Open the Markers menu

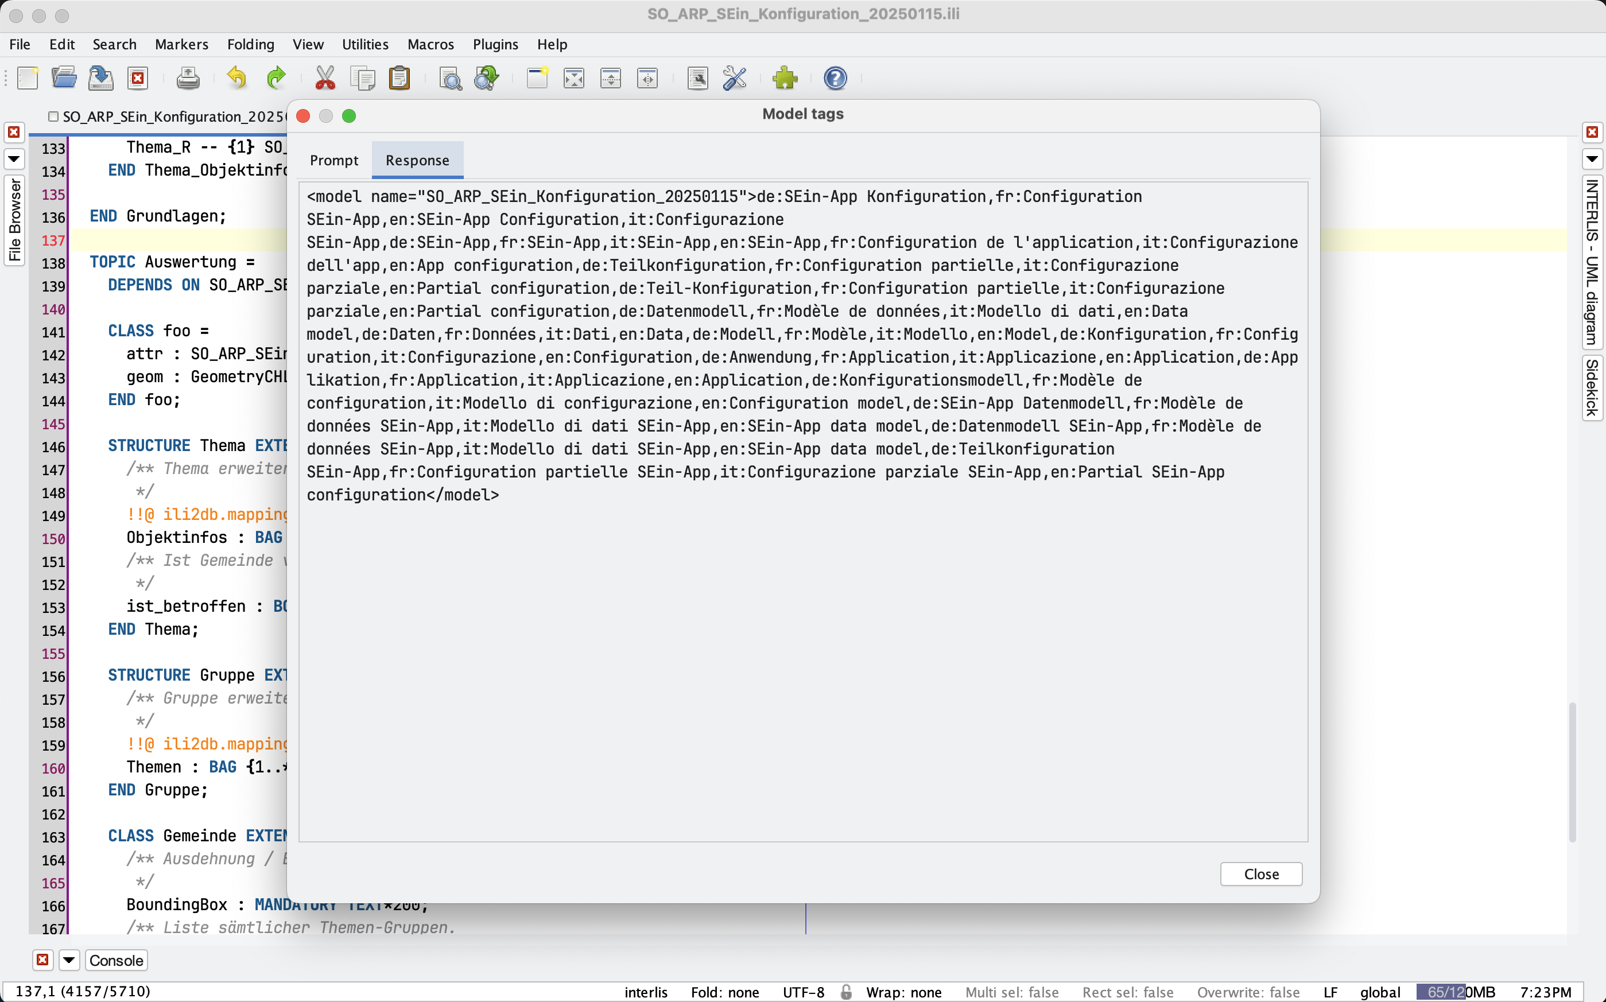[181, 44]
